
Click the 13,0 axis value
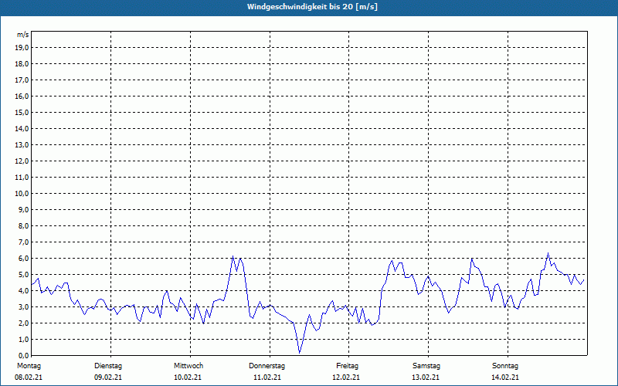click(22, 145)
